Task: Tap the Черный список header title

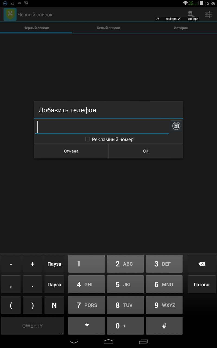Action: click(x=35, y=15)
